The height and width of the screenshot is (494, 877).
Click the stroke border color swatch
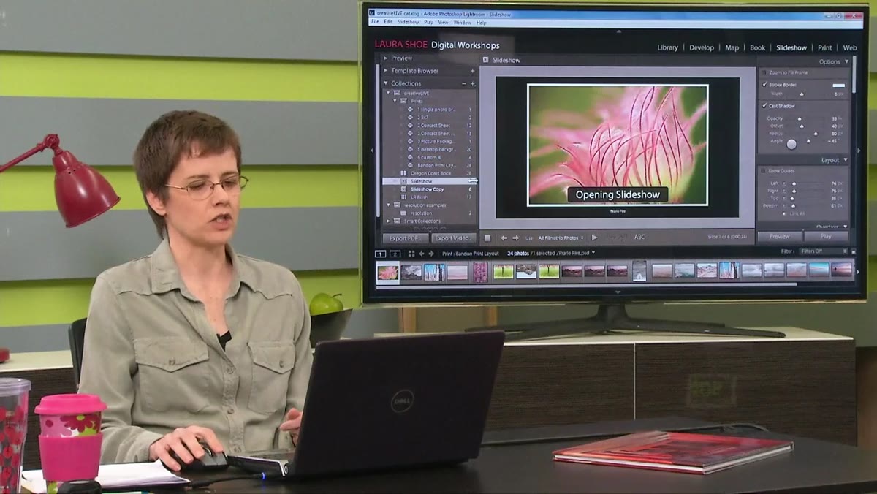coord(839,85)
